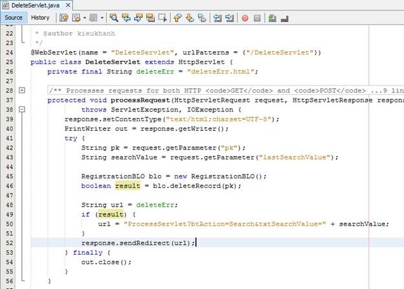Click the red Start Macro Recording icon
The height and width of the screenshot is (289, 404).
click(x=245, y=18)
